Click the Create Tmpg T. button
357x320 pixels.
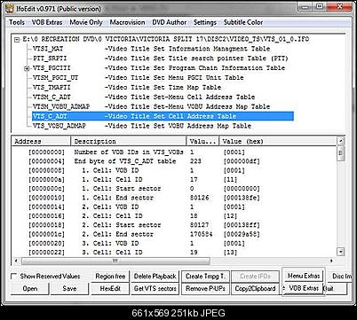(205, 277)
